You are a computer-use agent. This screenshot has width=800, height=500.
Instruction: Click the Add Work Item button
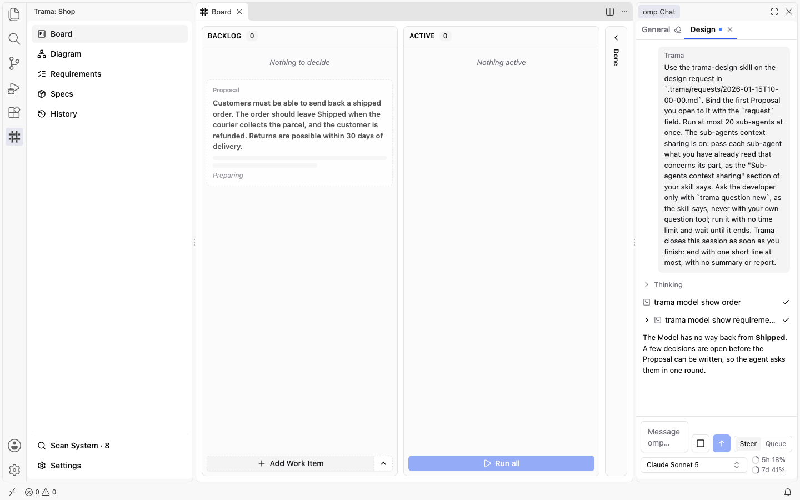pos(291,463)
